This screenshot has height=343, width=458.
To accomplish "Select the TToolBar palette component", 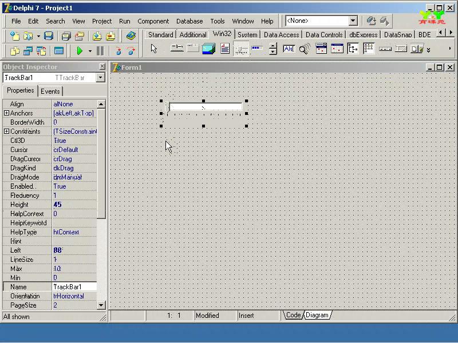I will point(417,49).
